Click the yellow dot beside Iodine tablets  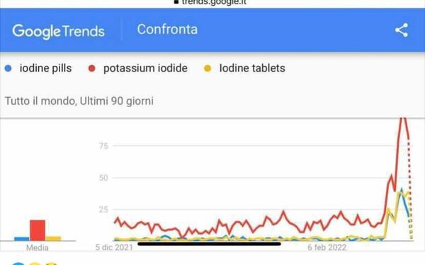coord(208,68)
